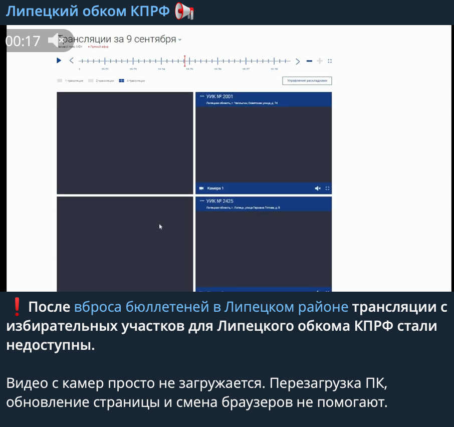454x427 pixels.
Task: Open the Липецкий обком КПРФ channel
Action: tap(88, 12)
